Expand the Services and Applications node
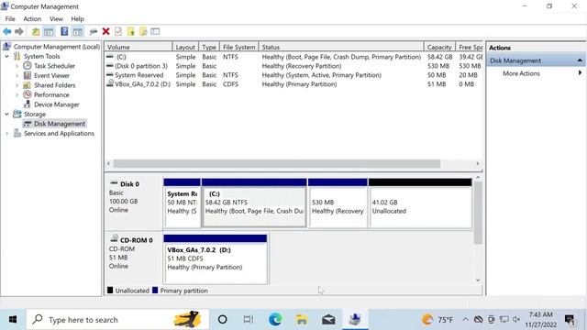587x330 pixels. 6,134
